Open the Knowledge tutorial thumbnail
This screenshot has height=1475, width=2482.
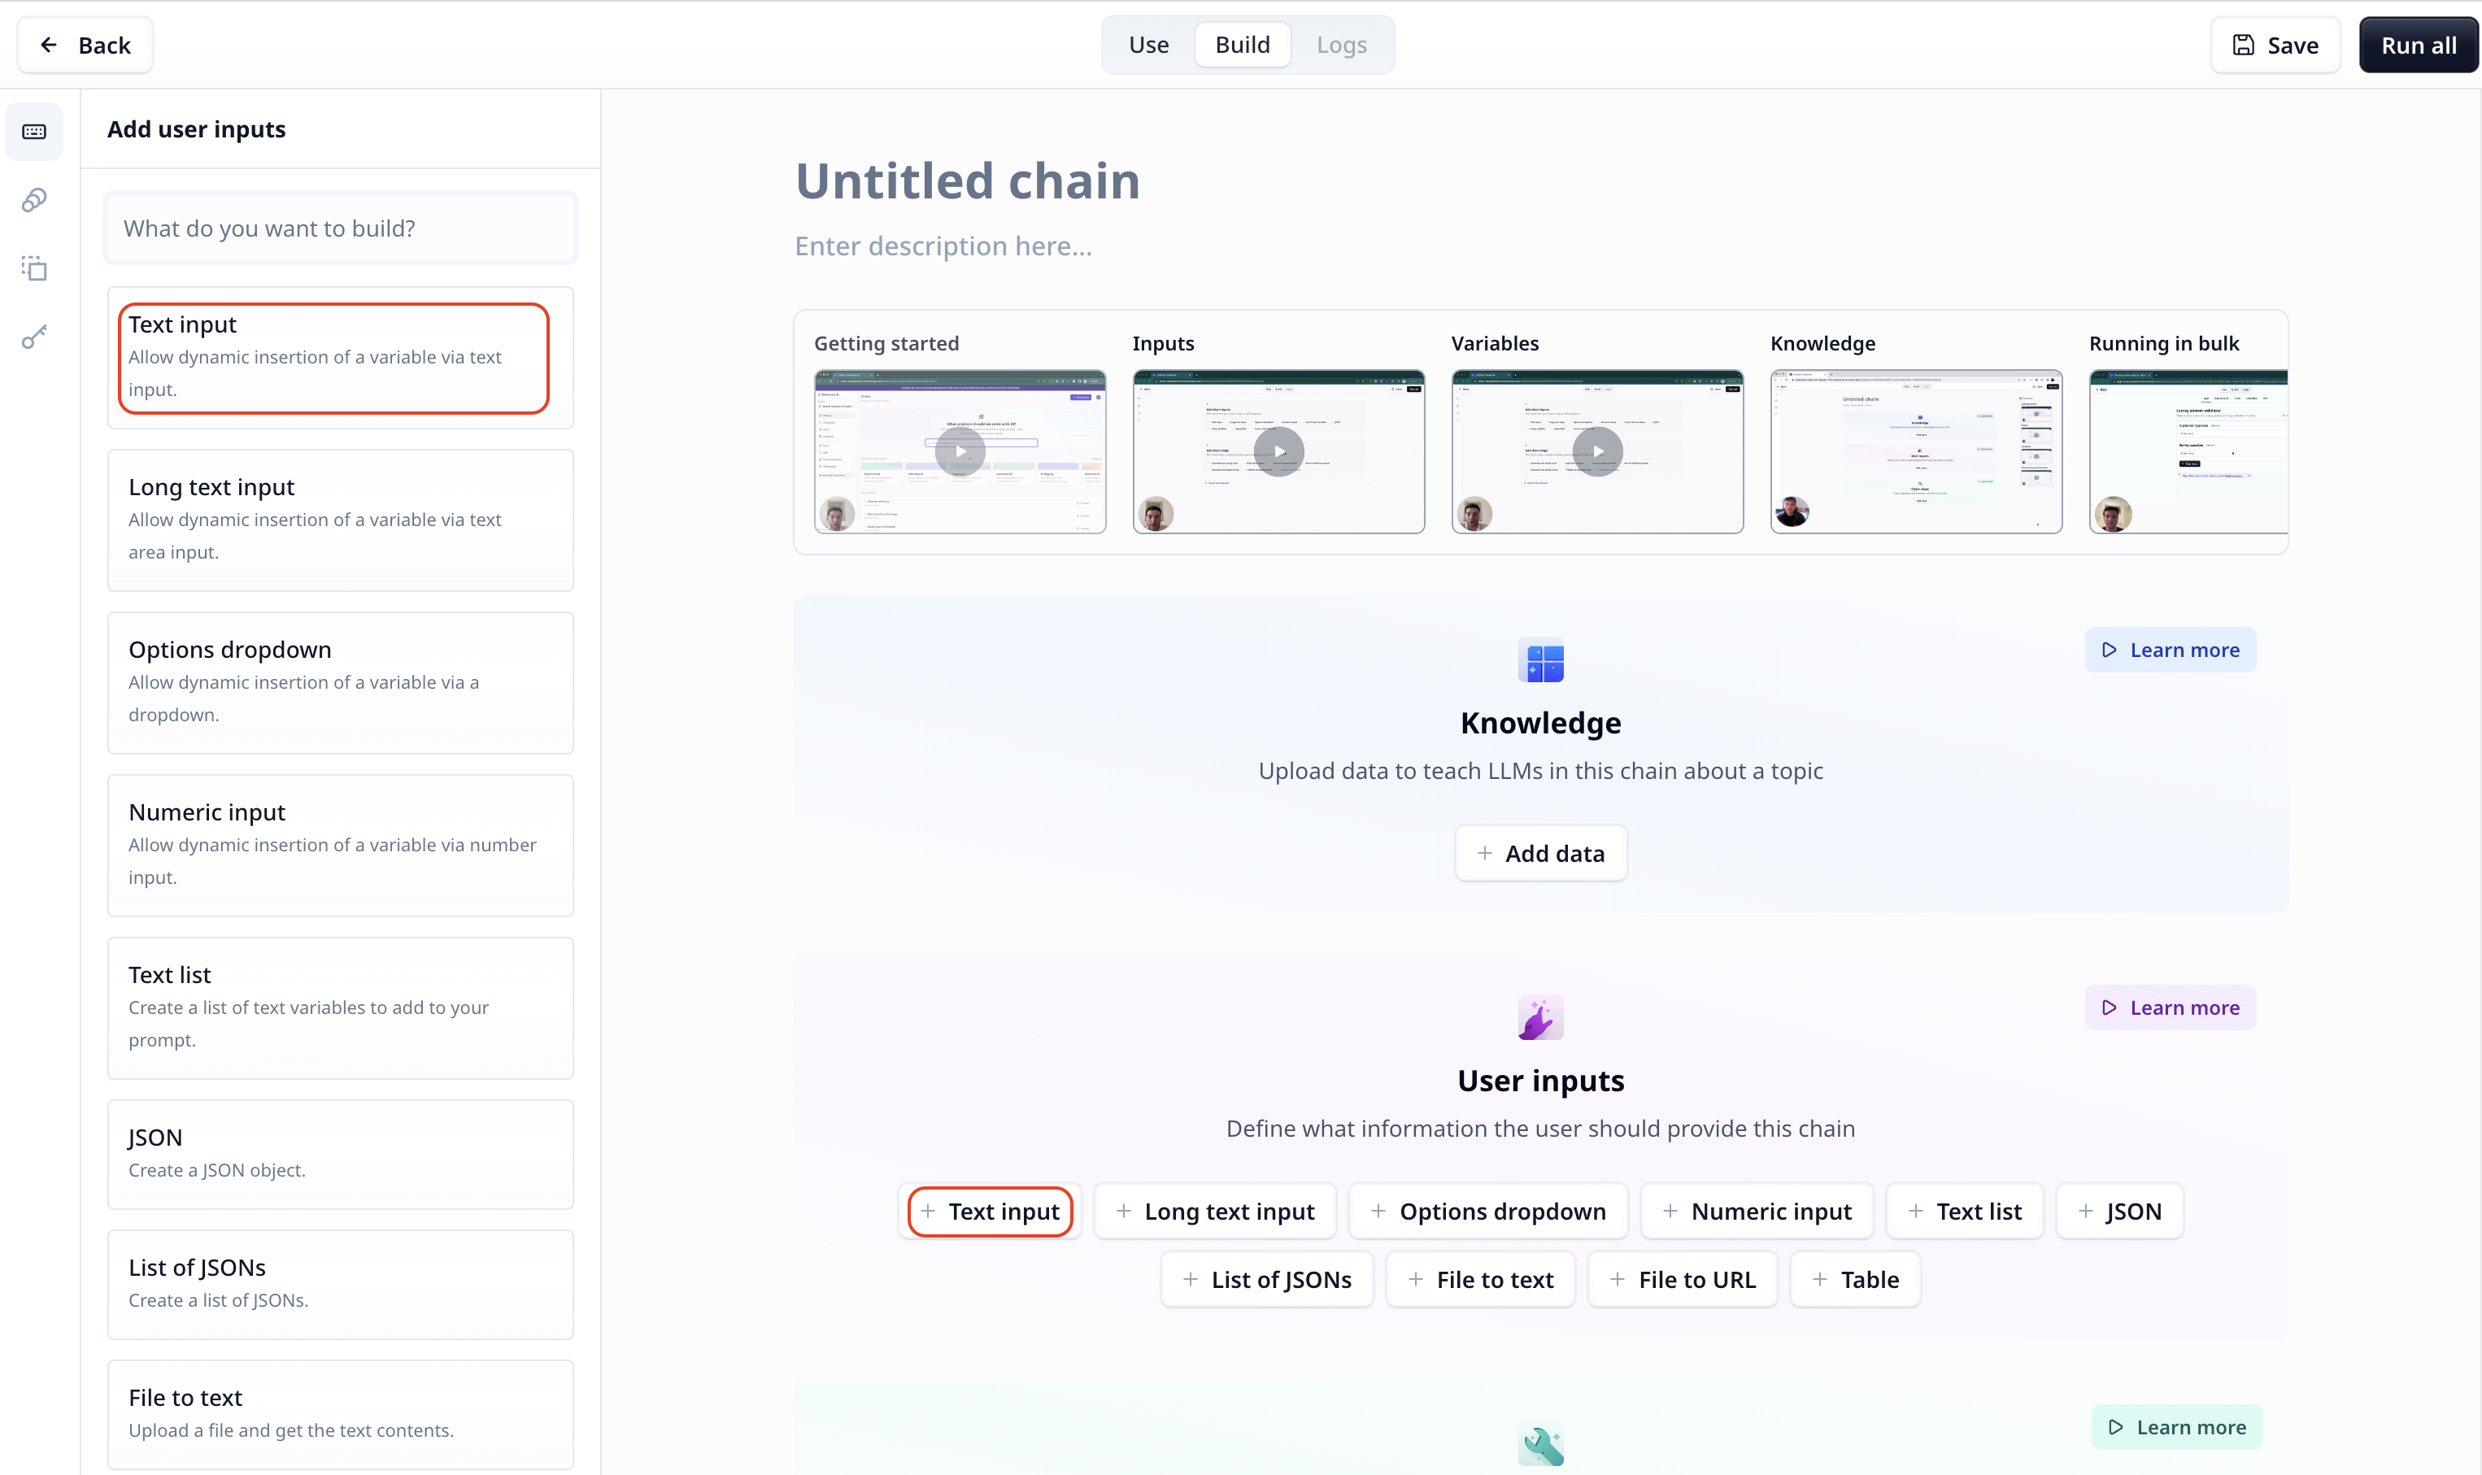tap(1915, 451)
